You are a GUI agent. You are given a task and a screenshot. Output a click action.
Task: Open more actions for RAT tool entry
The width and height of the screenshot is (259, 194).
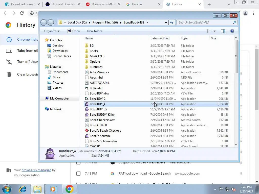[x=241, y=174]
